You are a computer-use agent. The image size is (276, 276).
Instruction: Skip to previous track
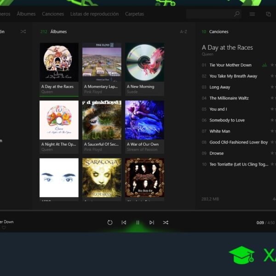(124, 223)
